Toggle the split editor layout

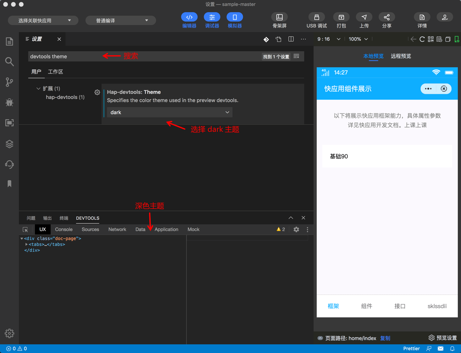tap(291, 39)
